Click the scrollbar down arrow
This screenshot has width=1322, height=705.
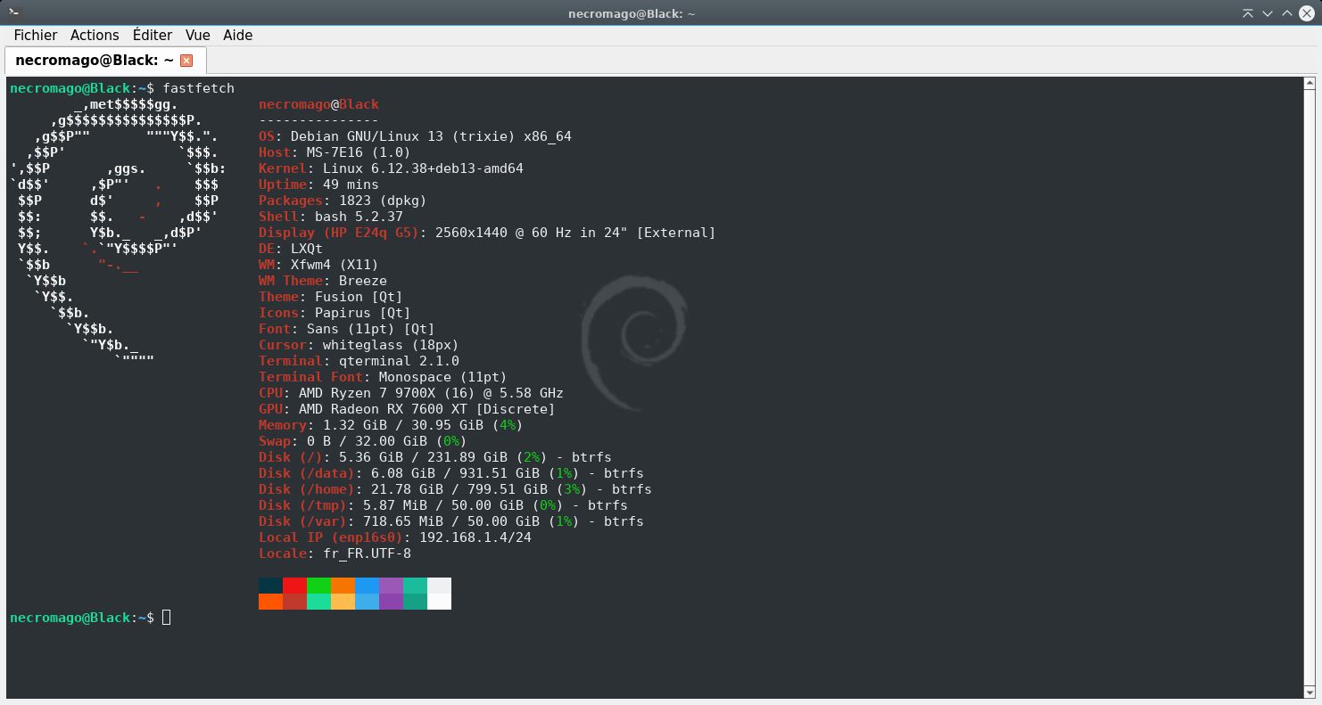coord(1310,692)
